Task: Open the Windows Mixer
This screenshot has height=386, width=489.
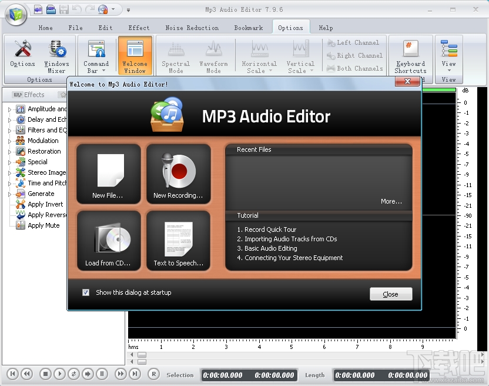Action: 56,56
